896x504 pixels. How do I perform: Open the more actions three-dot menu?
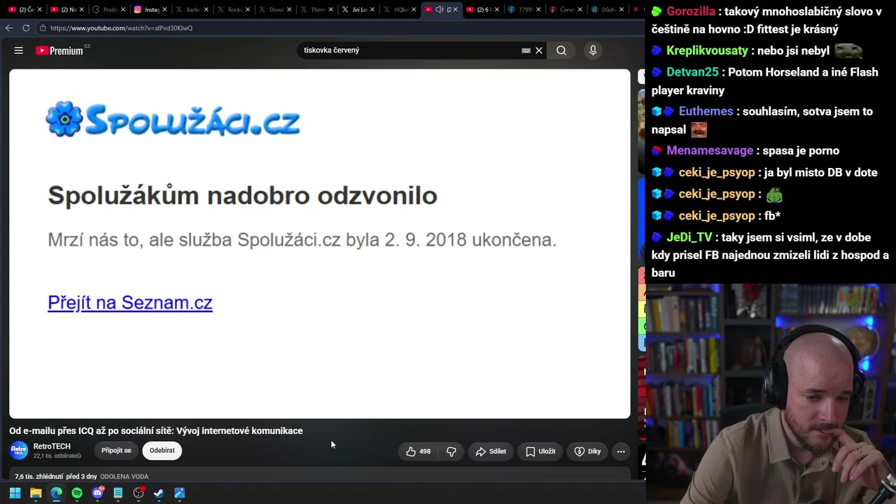tap(621, 451)
